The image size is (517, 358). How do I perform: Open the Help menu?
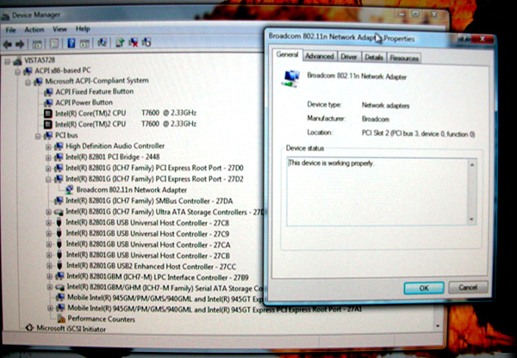(x=83, y=29)
